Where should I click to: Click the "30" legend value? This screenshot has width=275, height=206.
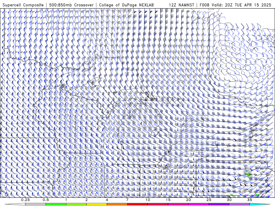[x=229, y=200]
